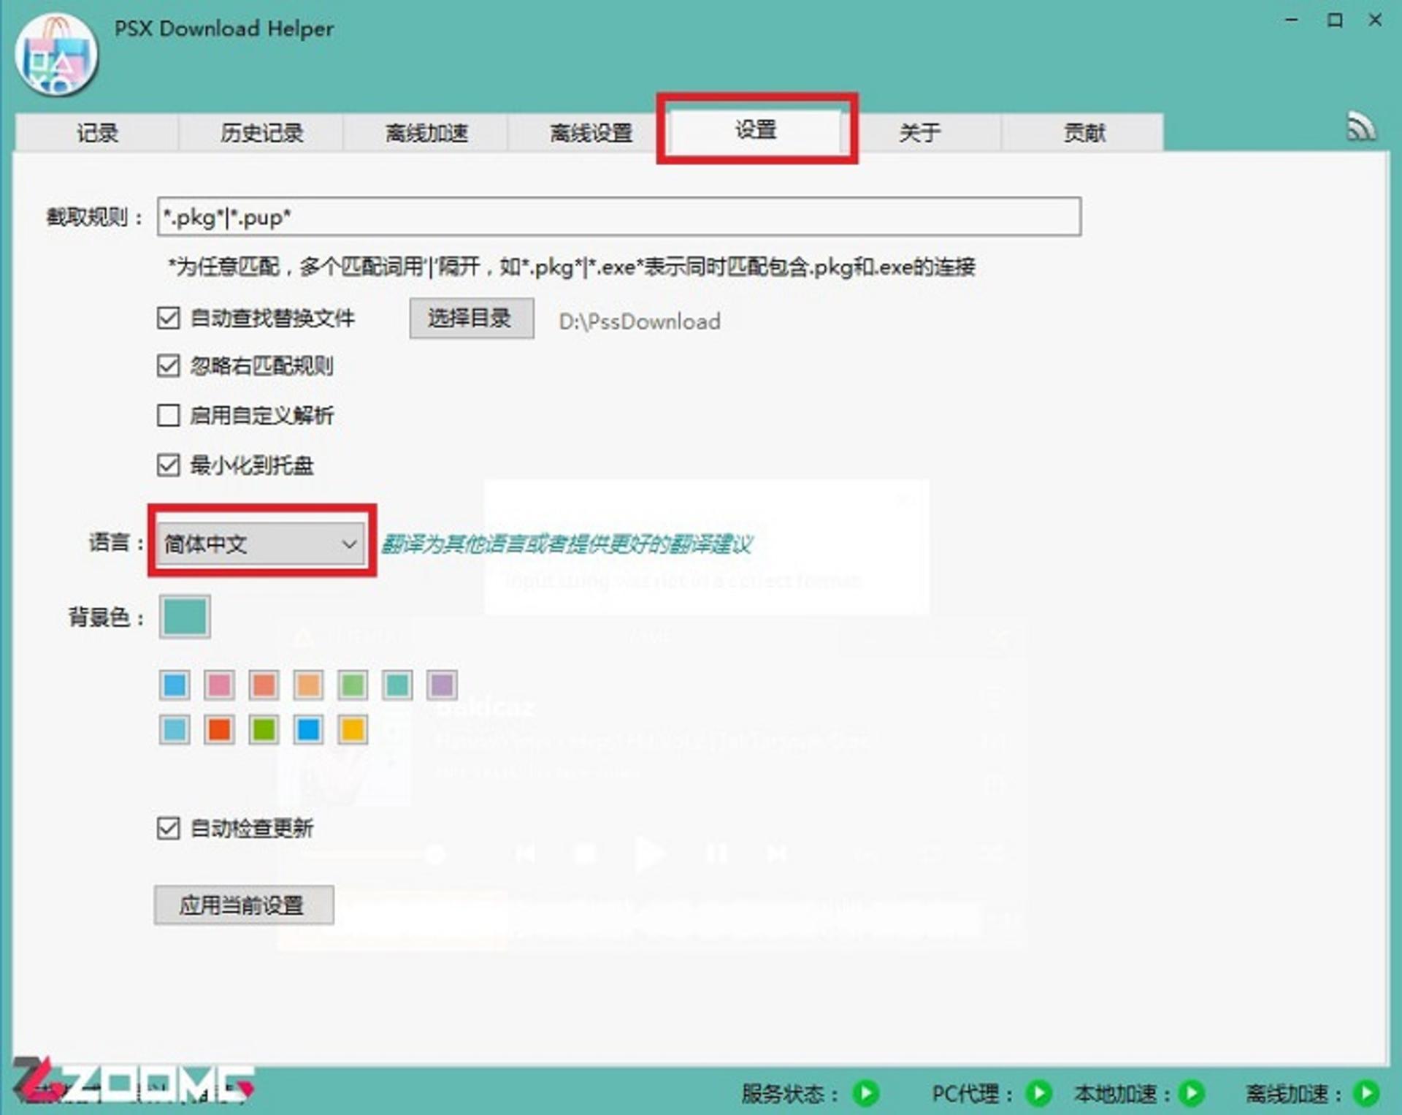
Task: Pick the salmon color swatch
Action: click(x=264, y=685)
